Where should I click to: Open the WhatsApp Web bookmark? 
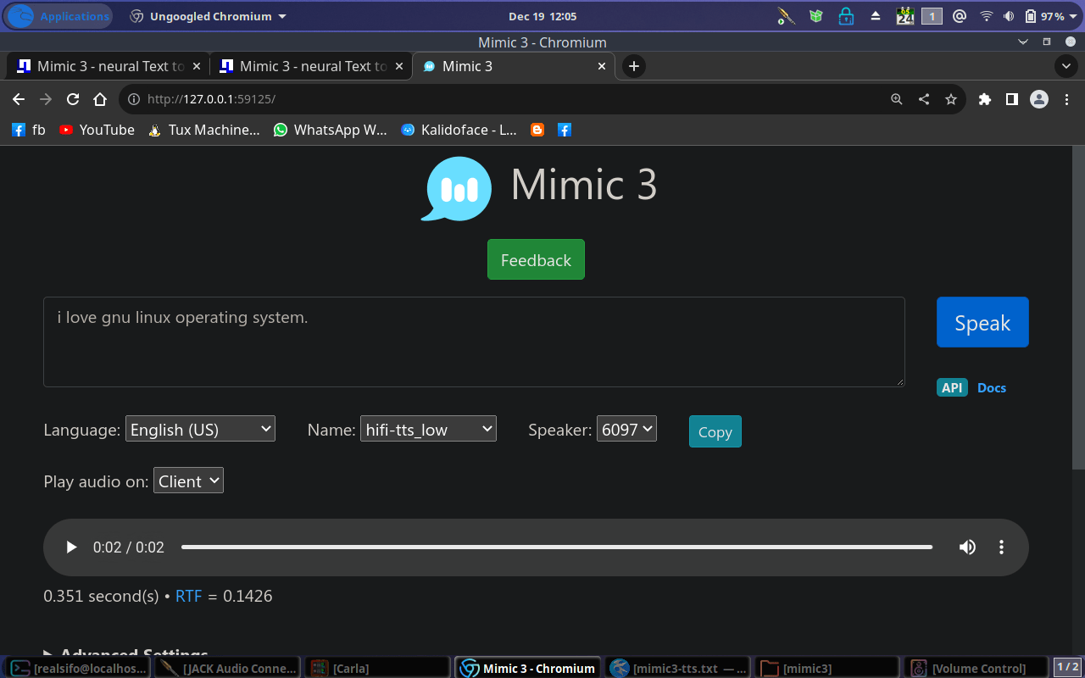point(330,130)
